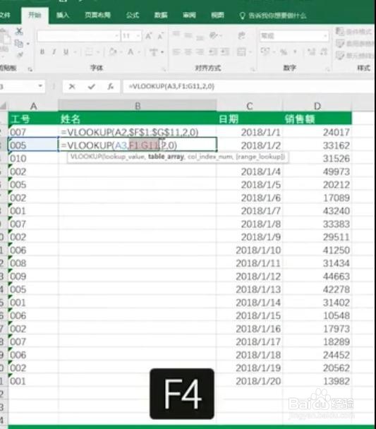Merge and center the cells
The image size is (376, 429).
(241, 52)
